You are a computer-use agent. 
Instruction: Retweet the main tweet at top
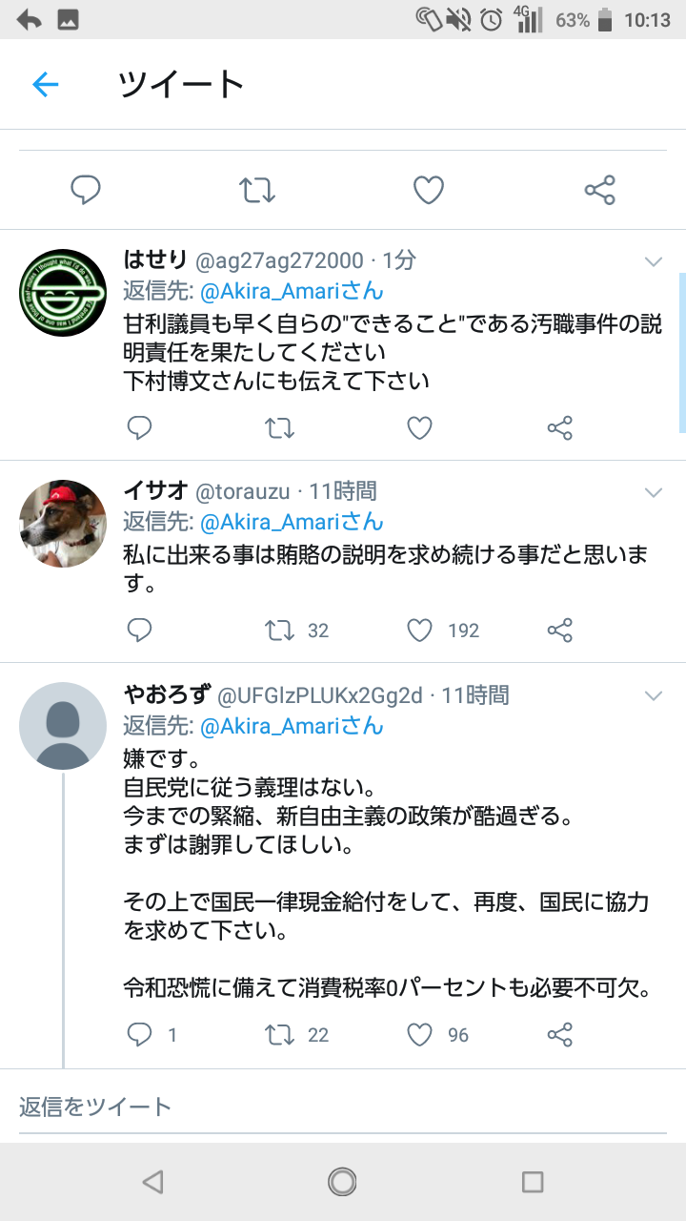[257, 190]
